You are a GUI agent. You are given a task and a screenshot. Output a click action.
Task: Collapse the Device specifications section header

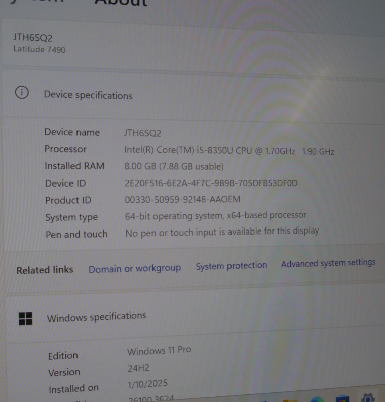click(193, 94)
